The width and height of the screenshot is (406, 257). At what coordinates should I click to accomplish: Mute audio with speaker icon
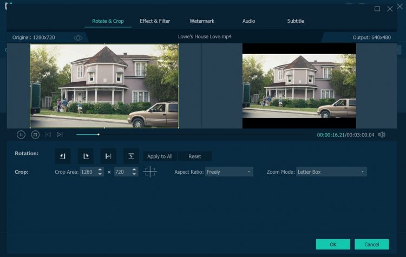pyautogui.click(x=382, y=135)
